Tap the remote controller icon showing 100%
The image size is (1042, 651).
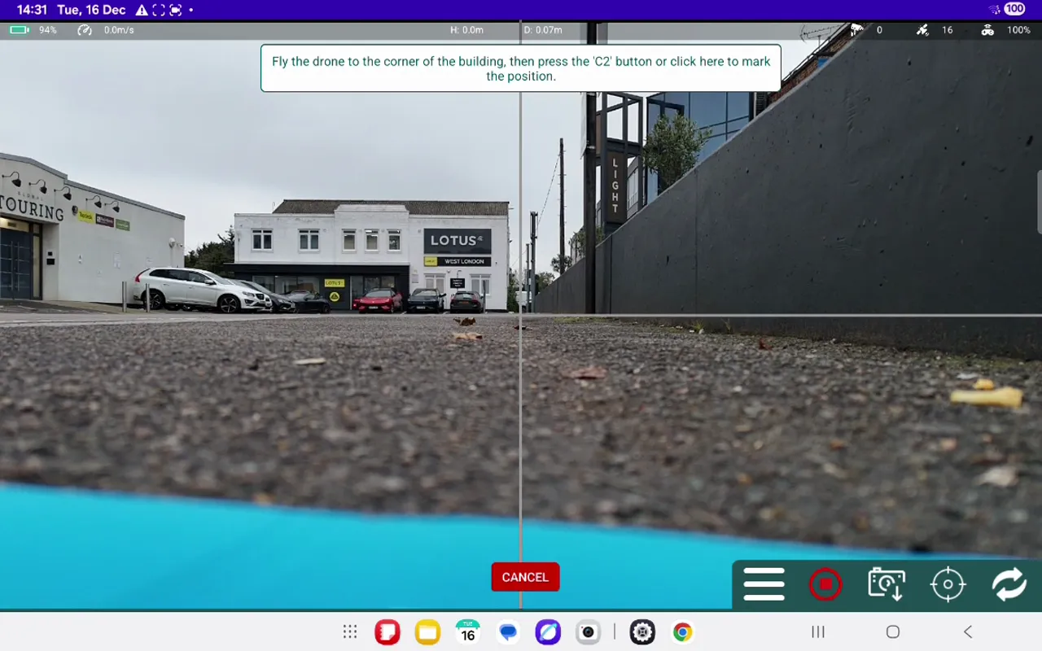[987, 29]
